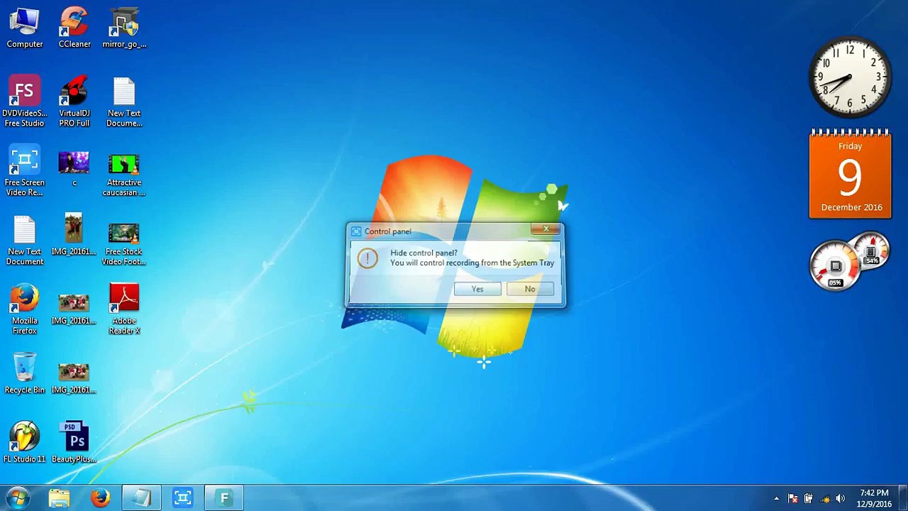Select the VirtualDJ PRO Full shortcut
This screenshot has height=511, width=908.
coord(74,101)
